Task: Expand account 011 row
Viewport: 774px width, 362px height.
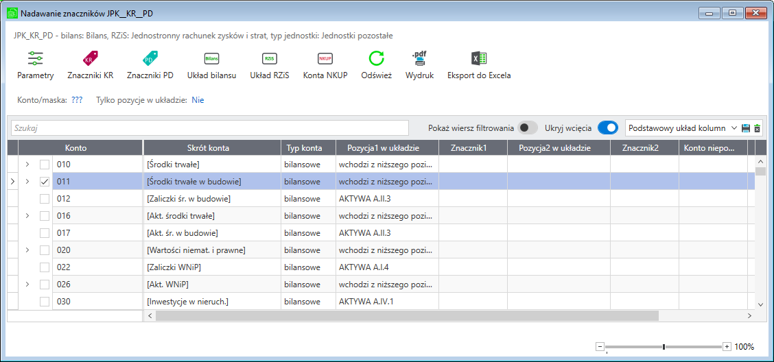Action: pos(27,182)
